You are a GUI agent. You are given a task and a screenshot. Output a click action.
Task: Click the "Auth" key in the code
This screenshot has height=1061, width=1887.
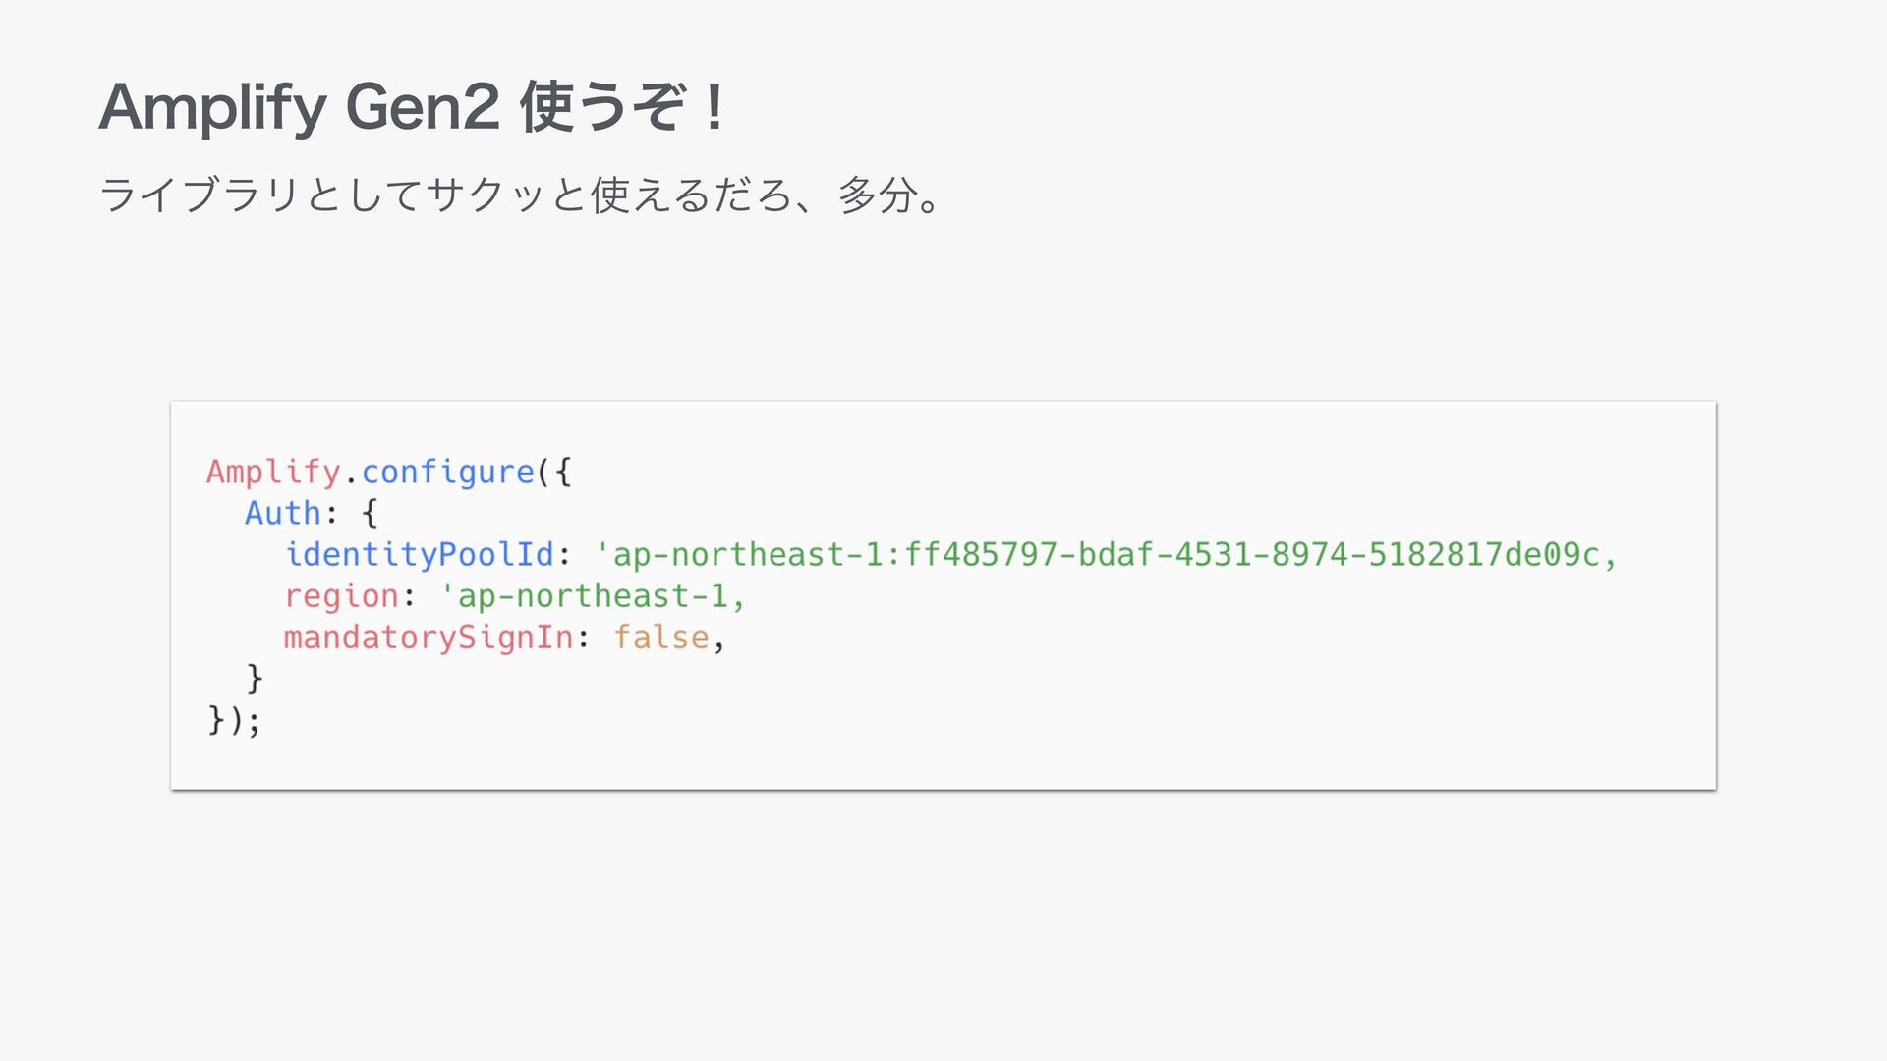point(283,513)
